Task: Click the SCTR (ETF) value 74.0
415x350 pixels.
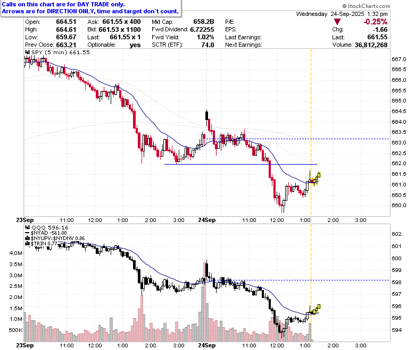Action: pos(207,45)
